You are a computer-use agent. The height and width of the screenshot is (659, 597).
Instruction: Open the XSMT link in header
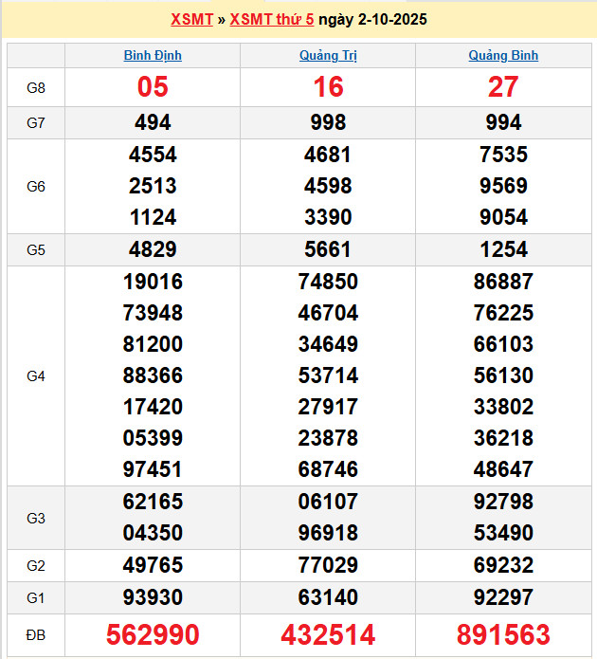click(x=191, y=19)
